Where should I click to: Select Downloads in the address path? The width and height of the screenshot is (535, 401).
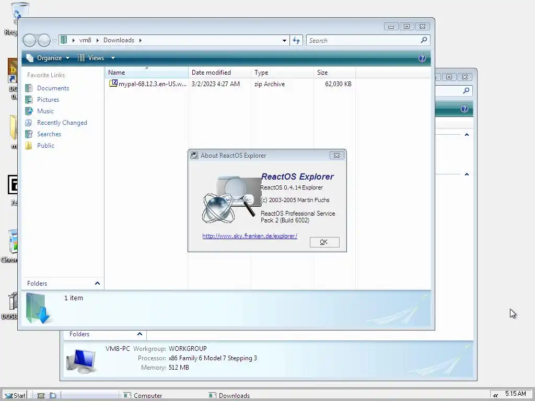pos(119,40)
